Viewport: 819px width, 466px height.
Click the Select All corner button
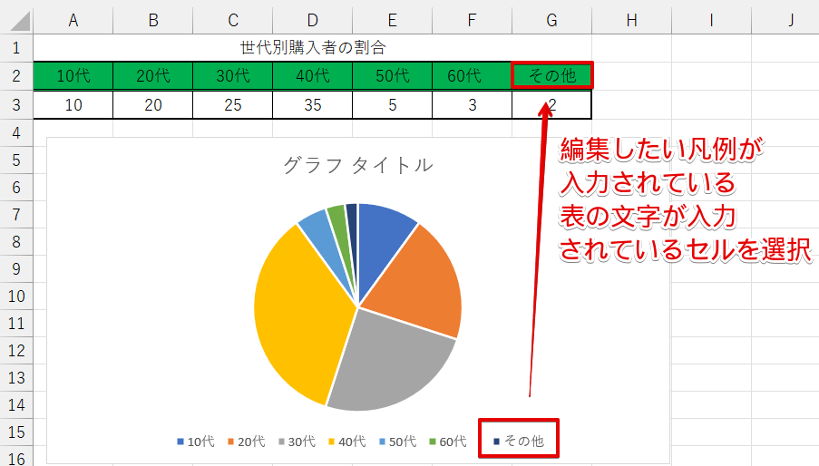click(15, 20)
